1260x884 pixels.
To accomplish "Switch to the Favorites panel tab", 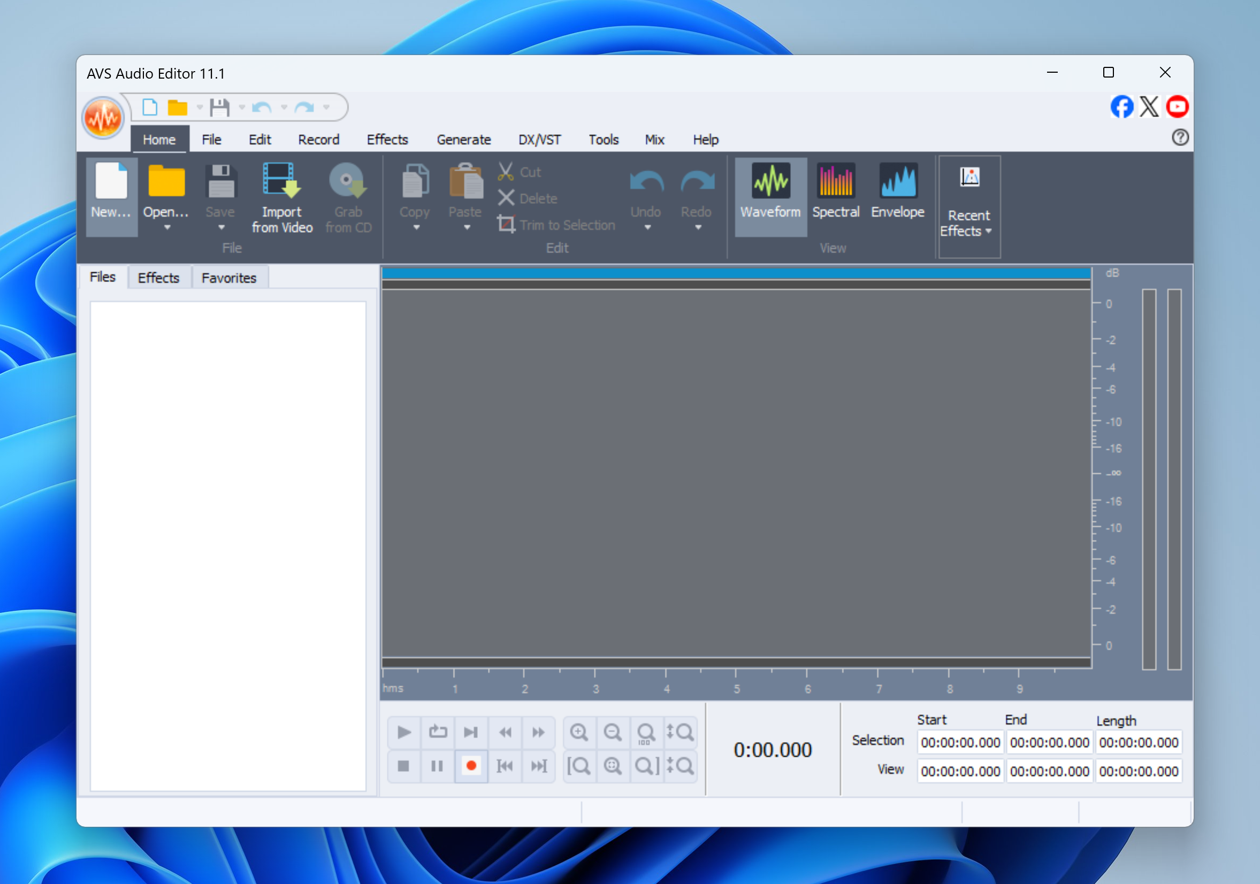I will click(x=229, y=278).
